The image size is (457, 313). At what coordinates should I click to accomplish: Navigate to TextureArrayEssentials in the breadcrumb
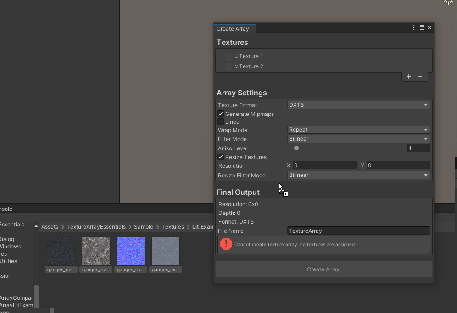[x=96, y=227]
